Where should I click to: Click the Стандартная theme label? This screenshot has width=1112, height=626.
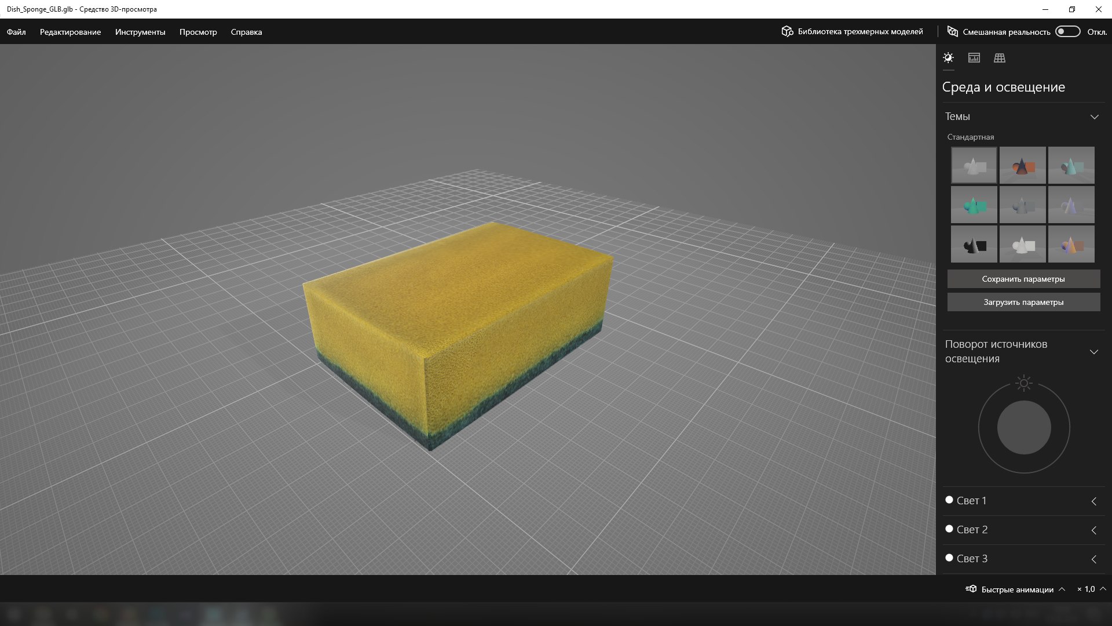tap(971, 137)
